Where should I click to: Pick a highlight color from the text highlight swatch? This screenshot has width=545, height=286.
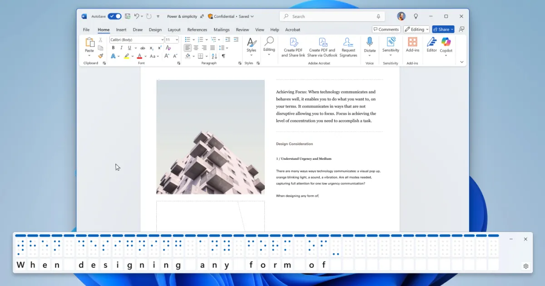(x=127, y=55)
